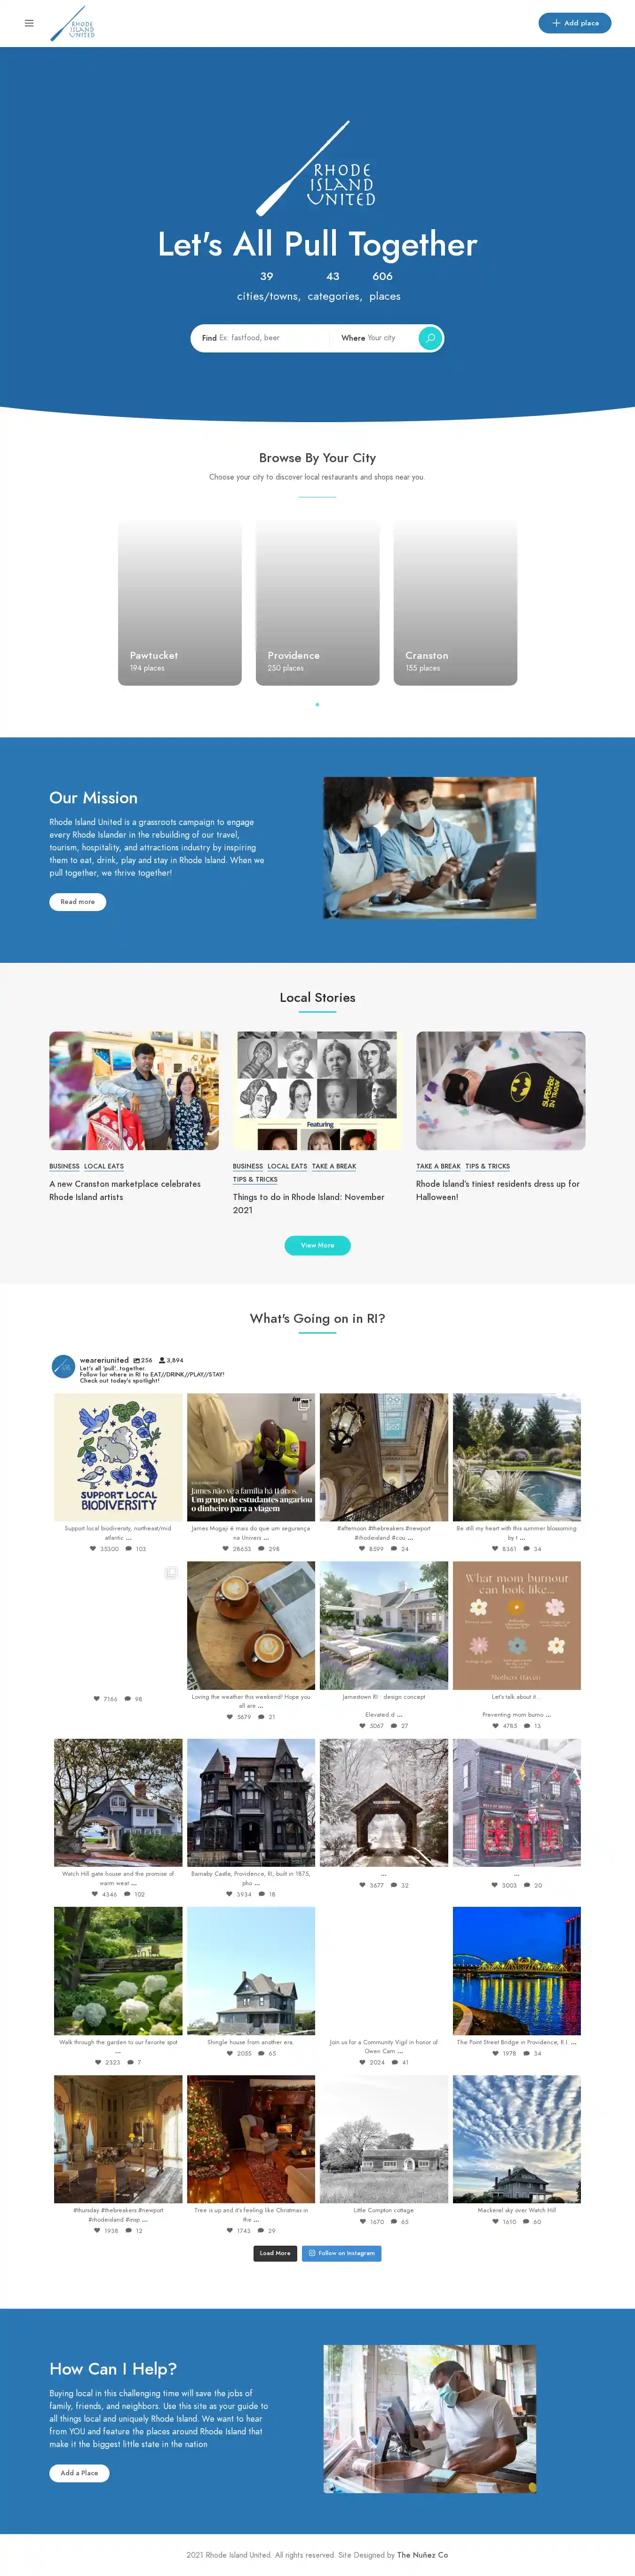Click the Instagram icon in Follow button

pyautogui.click(x=312, y=2253)
